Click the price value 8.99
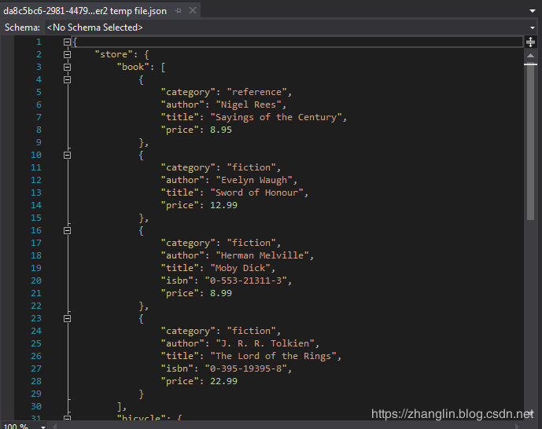Viewport: 542px width, 429px height. [221, 293]
